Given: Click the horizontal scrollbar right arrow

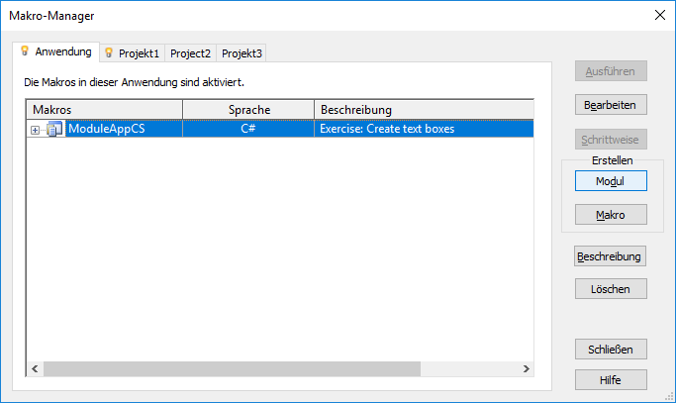Looking at the screenshot, I should coord(526,369).
